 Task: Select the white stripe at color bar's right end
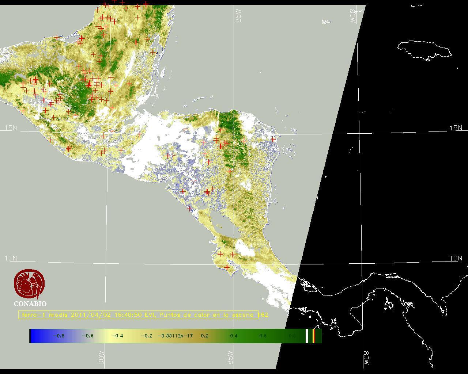pos(307,336)
